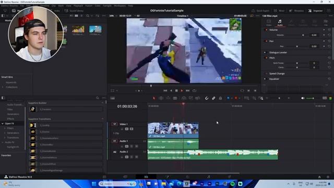The height and width of the screenshot is (188, 334).
Task: Expand Collections in Smart Bins
Action: click(3, 87)
